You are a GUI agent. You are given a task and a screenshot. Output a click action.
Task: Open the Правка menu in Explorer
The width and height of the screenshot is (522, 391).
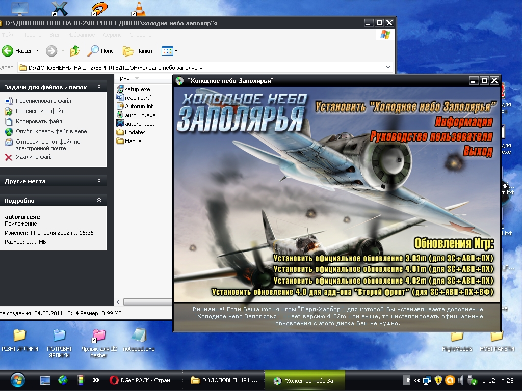click(32, 35)
